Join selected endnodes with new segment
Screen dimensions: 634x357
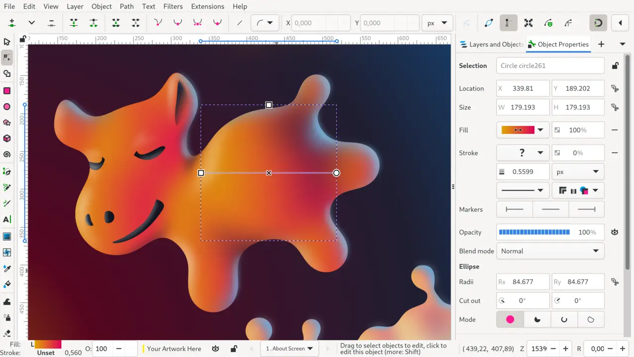[116, 23]
